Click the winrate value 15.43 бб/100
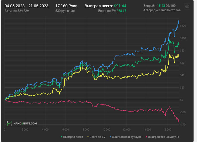 [166, 6]
